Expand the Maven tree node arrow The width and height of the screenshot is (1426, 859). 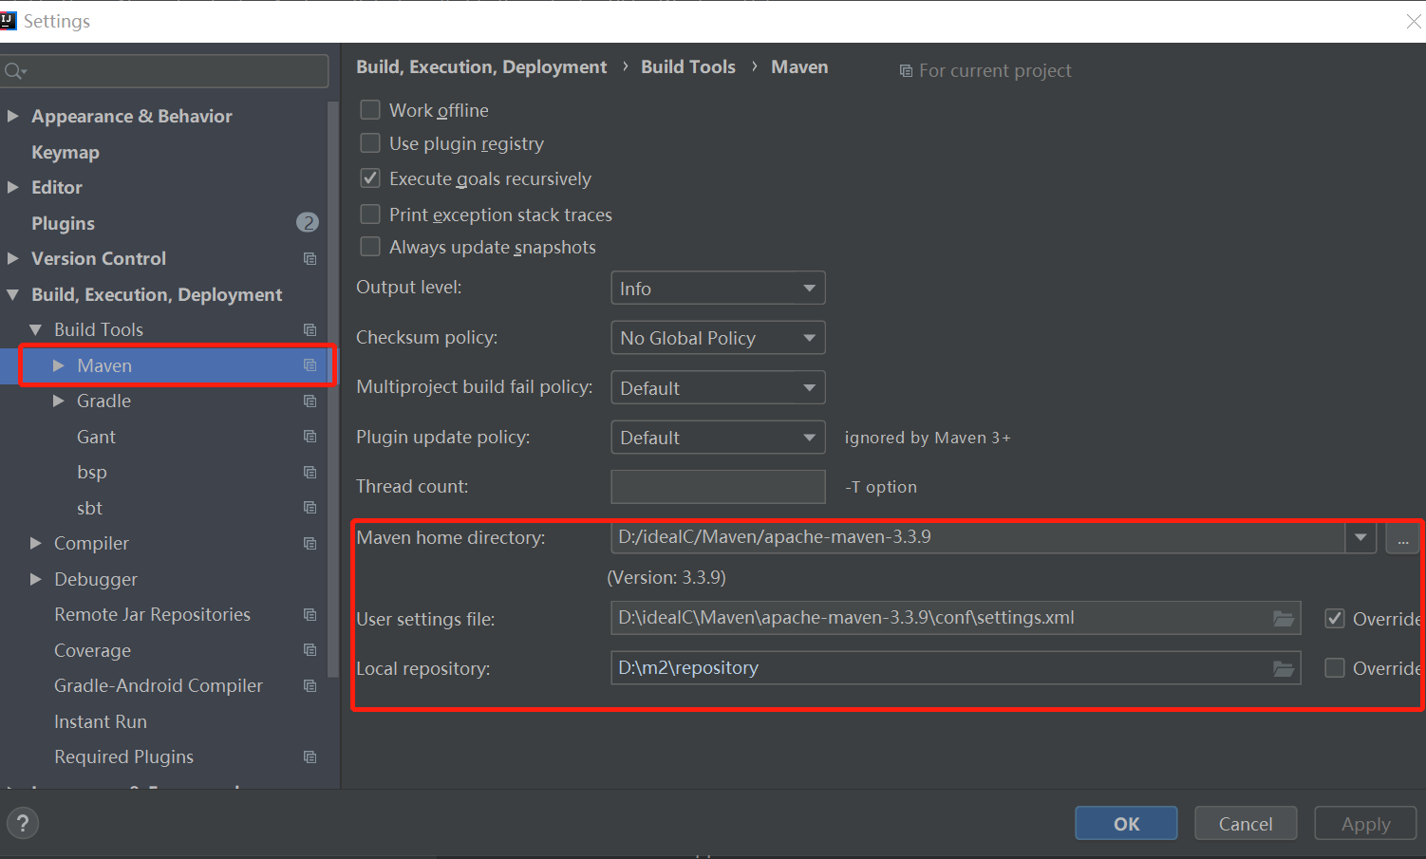(59, 365)
